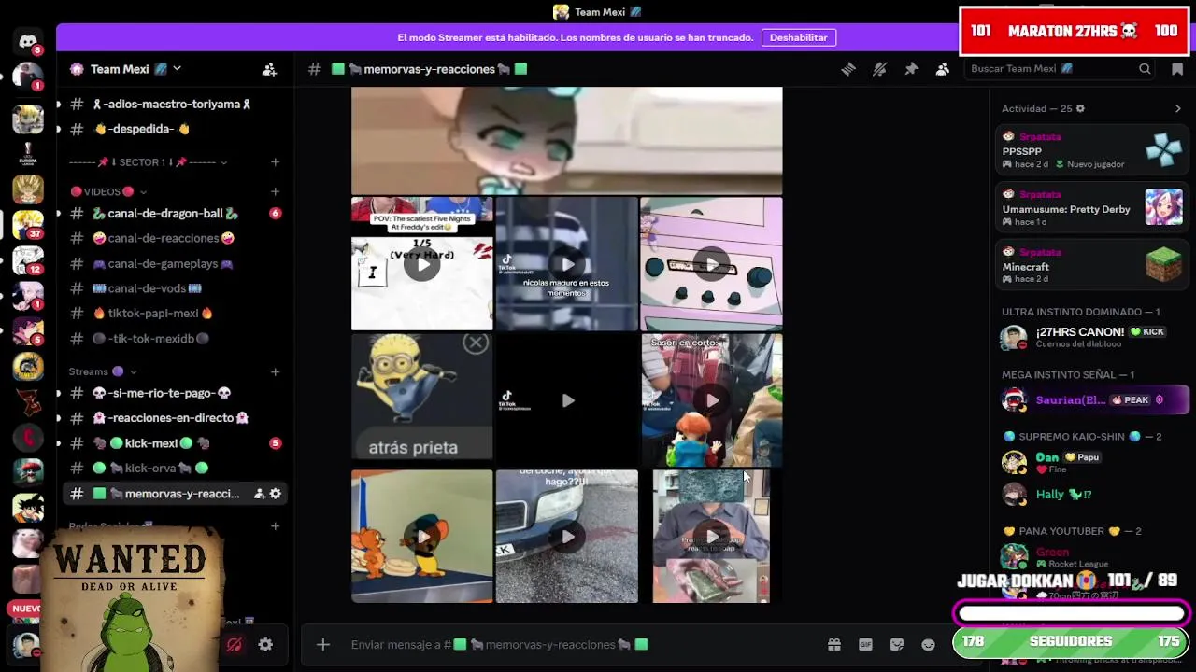Open kick-orva channel
Viewport: 1196px width, 672px height.
174,469
